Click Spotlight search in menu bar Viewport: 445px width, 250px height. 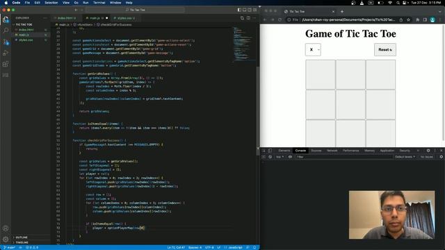click(x=398, y=3)
